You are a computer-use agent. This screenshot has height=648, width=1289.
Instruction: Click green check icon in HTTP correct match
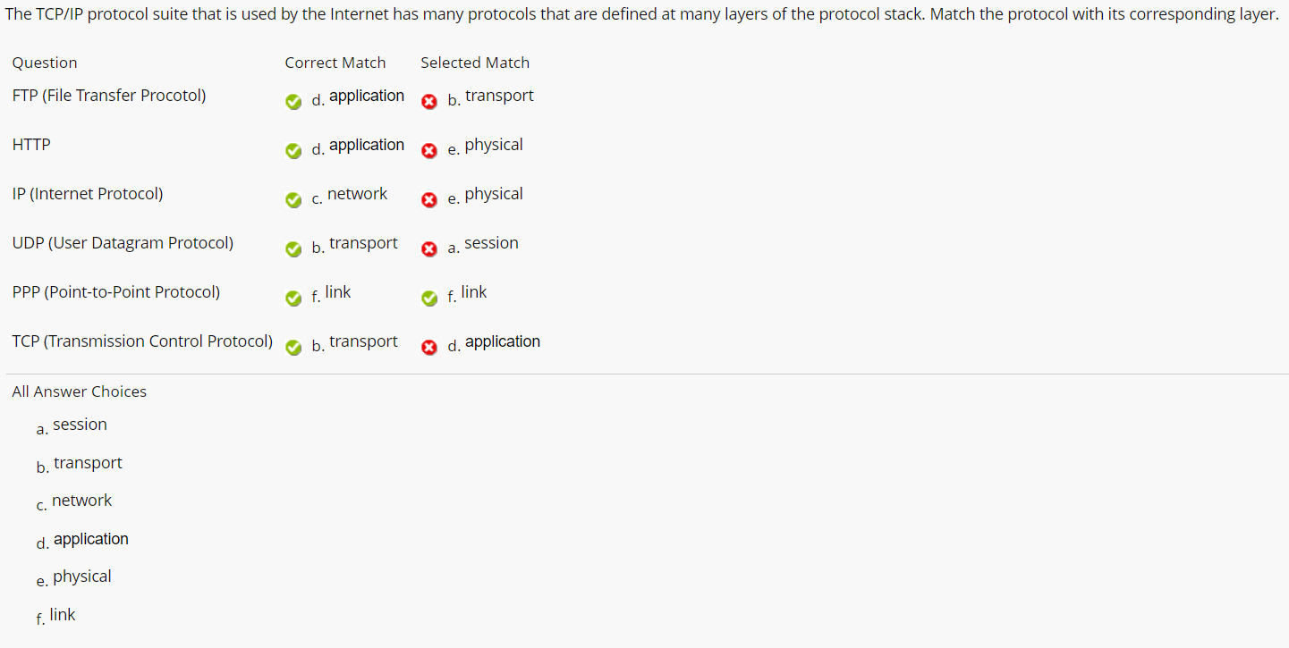[x=293, y=151]
